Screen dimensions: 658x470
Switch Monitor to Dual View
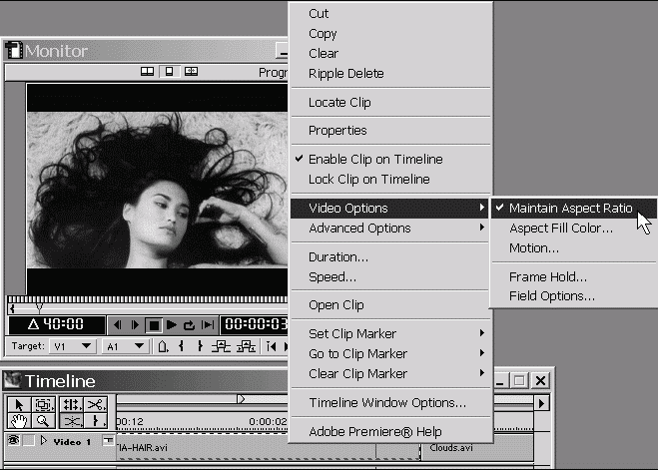pos(148,72)
